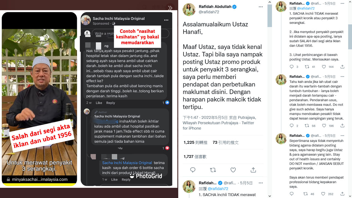Click the reply icon under main tweet
The height and width of the screenshot is (198, 352).
(193, 170)
